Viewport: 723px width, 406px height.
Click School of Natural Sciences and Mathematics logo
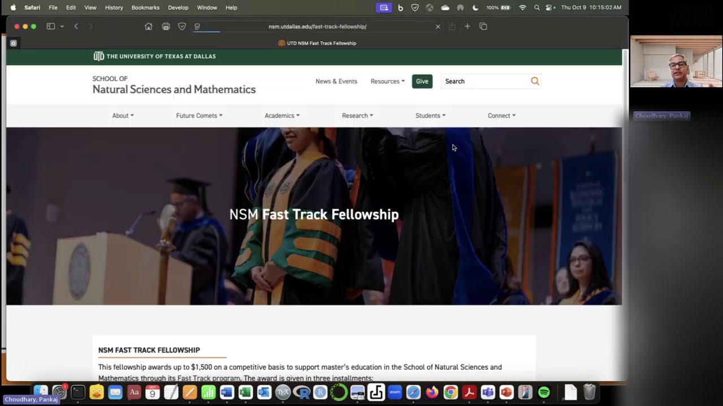(174, 85)
